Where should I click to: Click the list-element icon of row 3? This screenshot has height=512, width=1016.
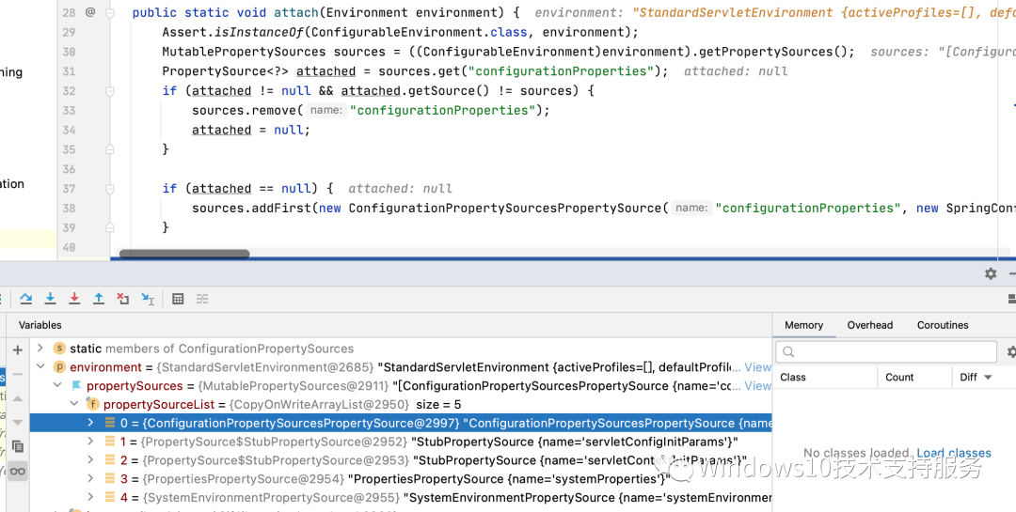pos(109,479)
